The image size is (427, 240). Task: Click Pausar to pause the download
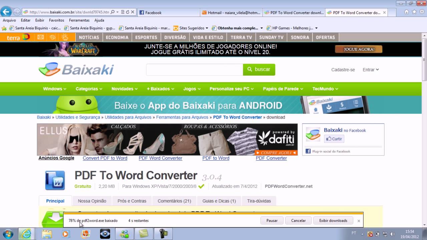point(272,220)
